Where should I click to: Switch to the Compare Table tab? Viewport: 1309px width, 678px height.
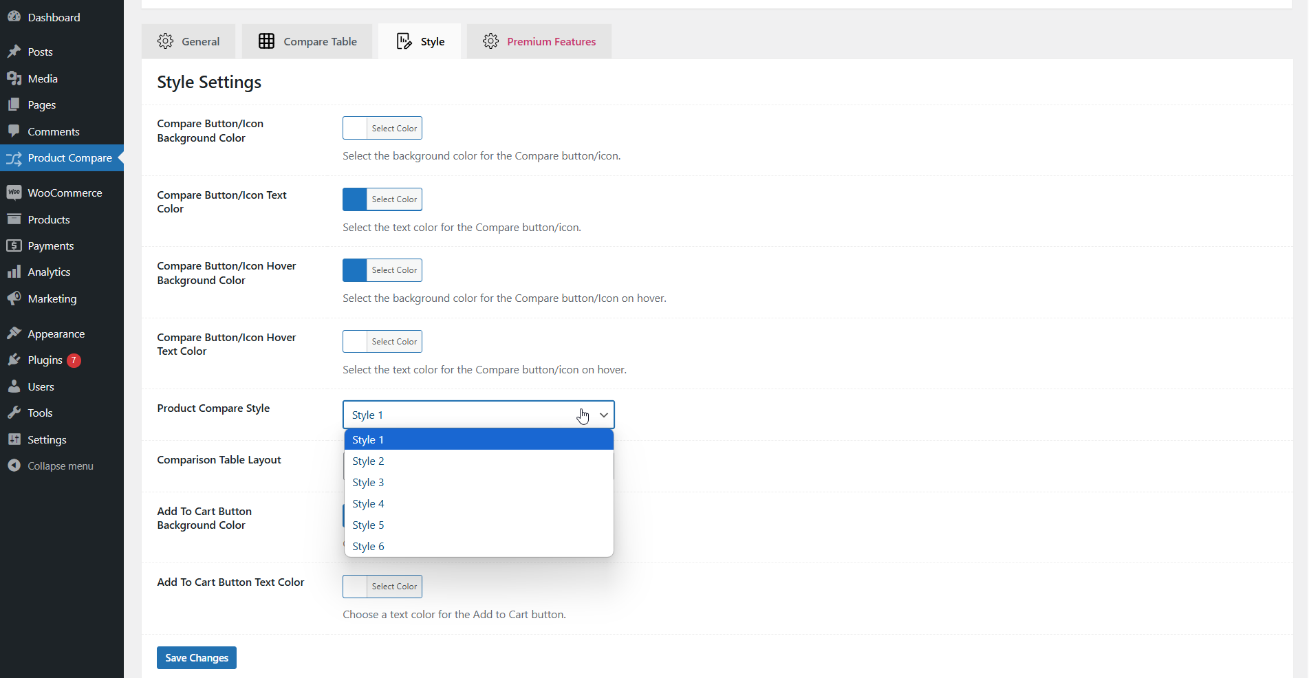point(307,42)
